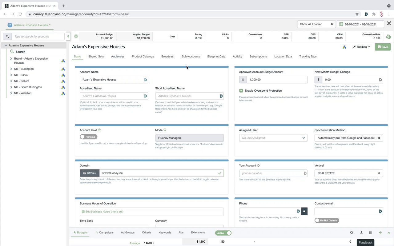Uncheck Enable Overspend Protection
This screenshot has width=394, height=246.
coord(241,91)
